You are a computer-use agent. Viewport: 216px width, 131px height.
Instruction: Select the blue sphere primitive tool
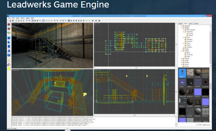(x=9, y=55)
